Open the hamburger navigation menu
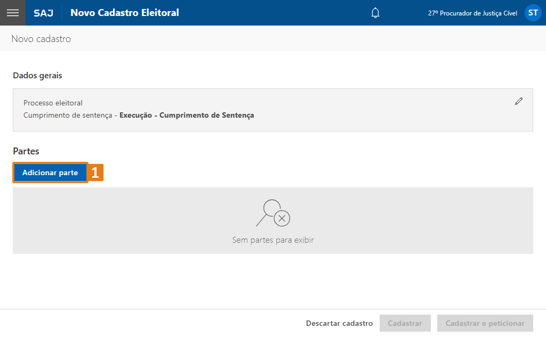 click(13, 13)
